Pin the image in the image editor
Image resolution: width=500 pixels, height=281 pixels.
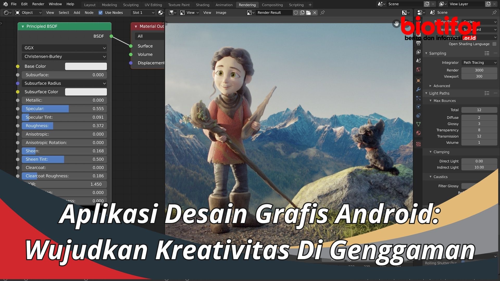[322, 12]
